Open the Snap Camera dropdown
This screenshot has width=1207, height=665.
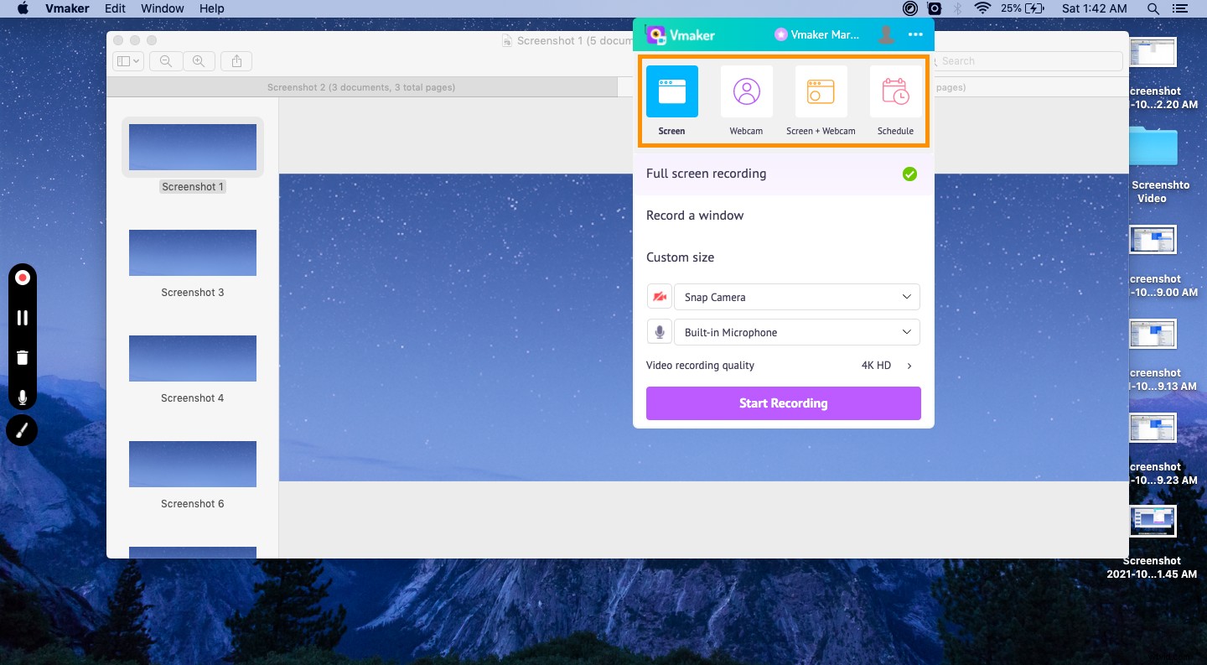[x=796, y=296]
